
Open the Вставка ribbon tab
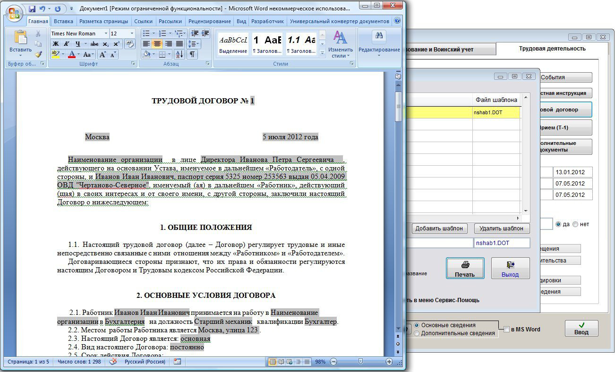click(63, 21)
